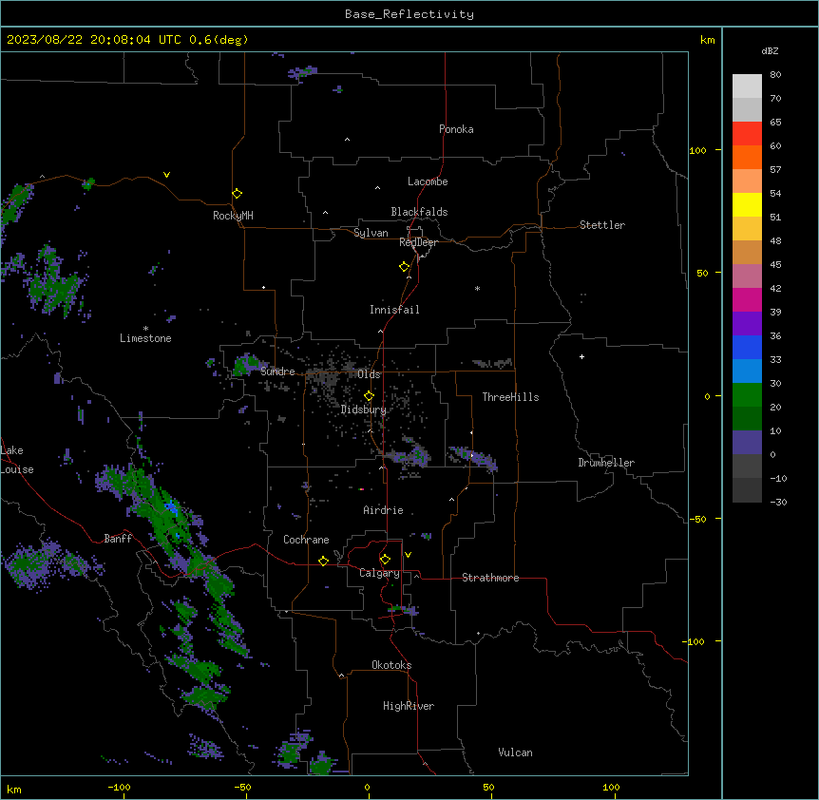This screenshot has height=800, width=819.
Task: Click the Sundre city label
Action: pyautogui.click(x=277, y=371)
